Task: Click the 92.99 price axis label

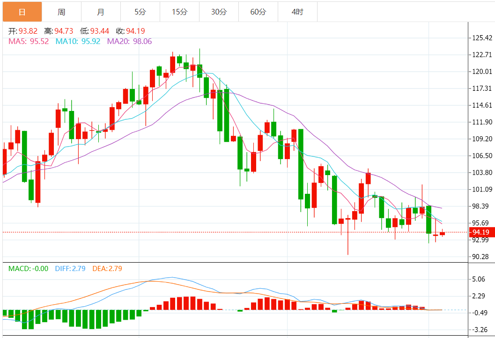Action: click(x=480, y=240)
